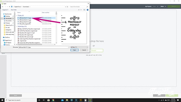This screenshot has height=102, width=181.
Task: Open the Maker machine dropdown
Action: point(163,6)
